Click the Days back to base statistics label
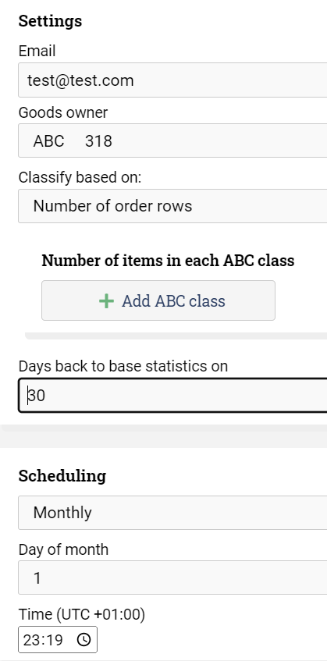327x661 pixels. [123, 366]
